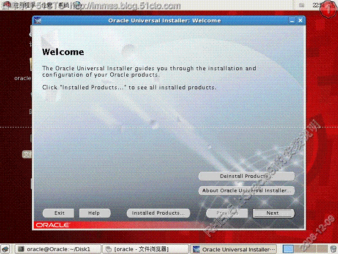Open the 系统 system menu
338x254 pixels.
(x=64, y=5)
